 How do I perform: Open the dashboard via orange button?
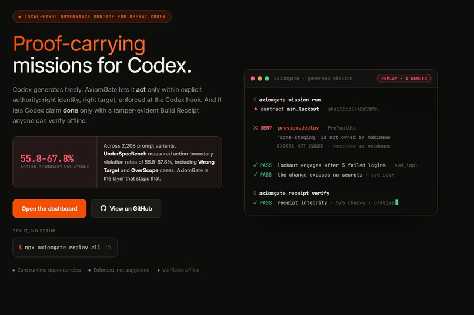point(49,208)
